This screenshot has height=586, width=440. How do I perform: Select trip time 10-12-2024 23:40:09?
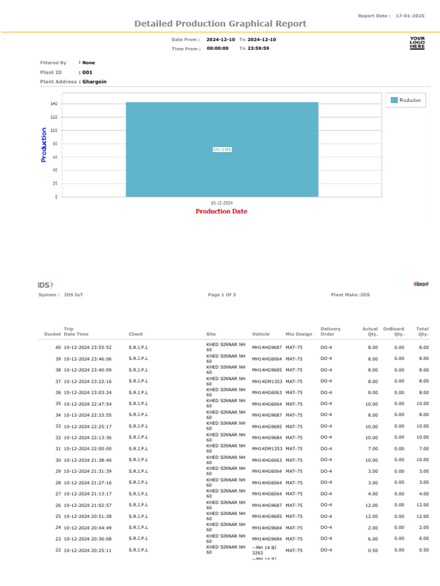point(88,370)
